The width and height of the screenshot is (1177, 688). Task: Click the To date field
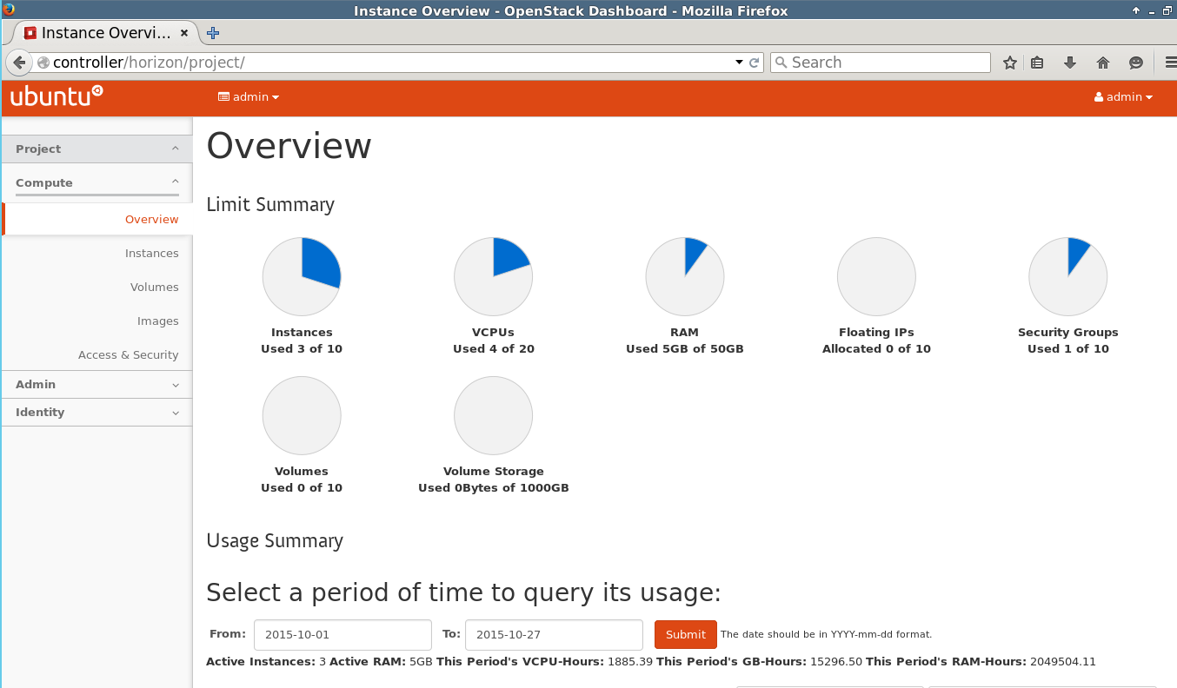click(x=554, y=634)
